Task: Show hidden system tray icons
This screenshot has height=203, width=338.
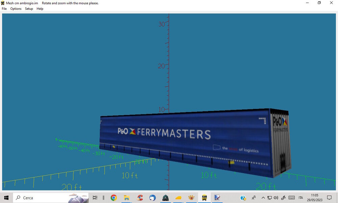Action: point(263,198)
